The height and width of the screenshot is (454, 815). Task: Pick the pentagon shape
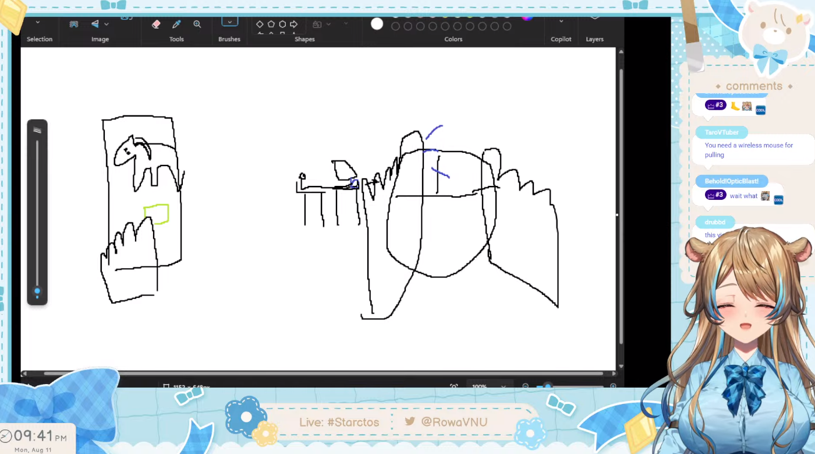(x=271, y=24)
